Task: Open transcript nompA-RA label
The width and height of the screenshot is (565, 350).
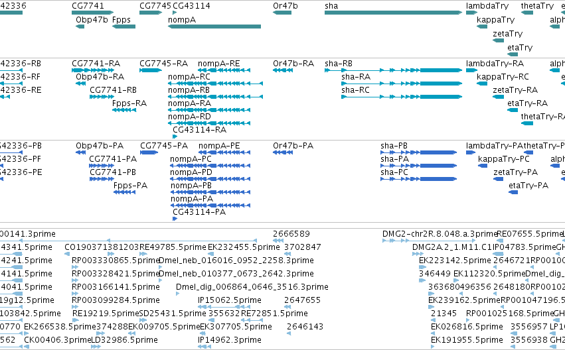Action: [189, 103]
